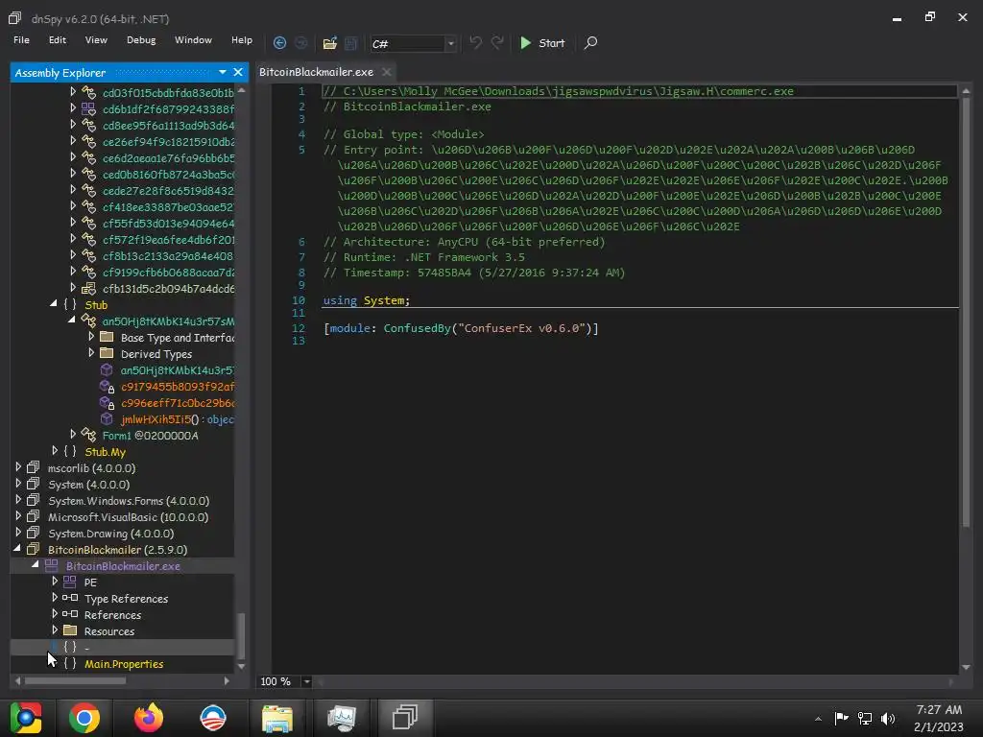Click the System namespace in using line

click(384, 300)
